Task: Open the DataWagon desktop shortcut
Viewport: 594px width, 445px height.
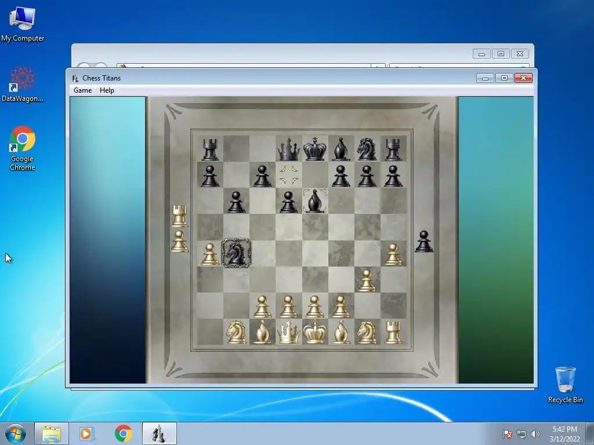Action: pyautogui.click(x=23, y=85)
